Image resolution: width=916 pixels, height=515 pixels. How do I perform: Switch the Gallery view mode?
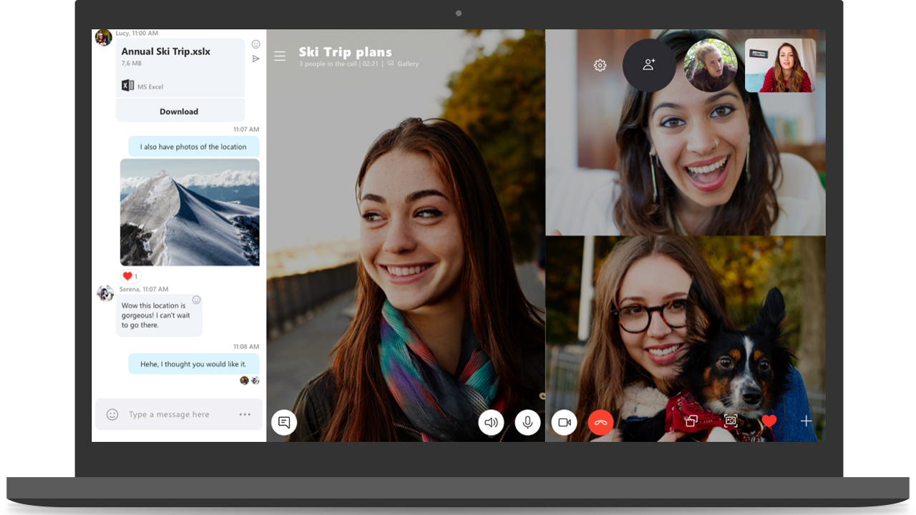(x=403, y=64)
